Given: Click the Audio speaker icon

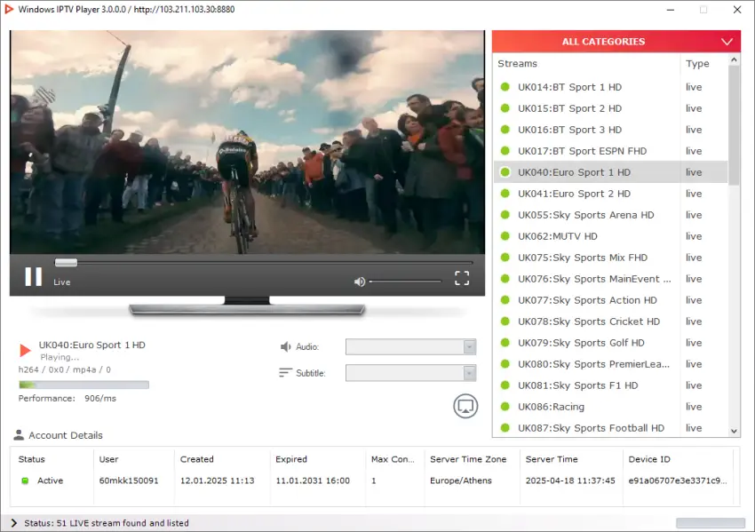Looking at the screenshot, I should click(x=285, y=346).
